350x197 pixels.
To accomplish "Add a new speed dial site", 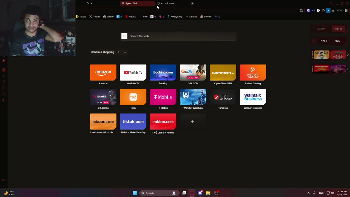I will (192, 121).
